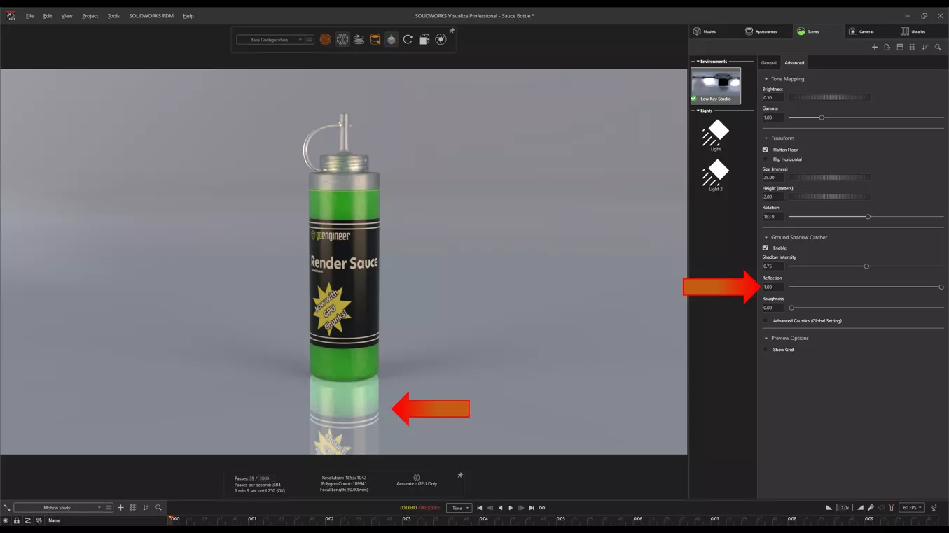Switch to the General sub-tab
The width and height of the screenshot is (949, 533).
pyautogui.click(x=769, y=63)
